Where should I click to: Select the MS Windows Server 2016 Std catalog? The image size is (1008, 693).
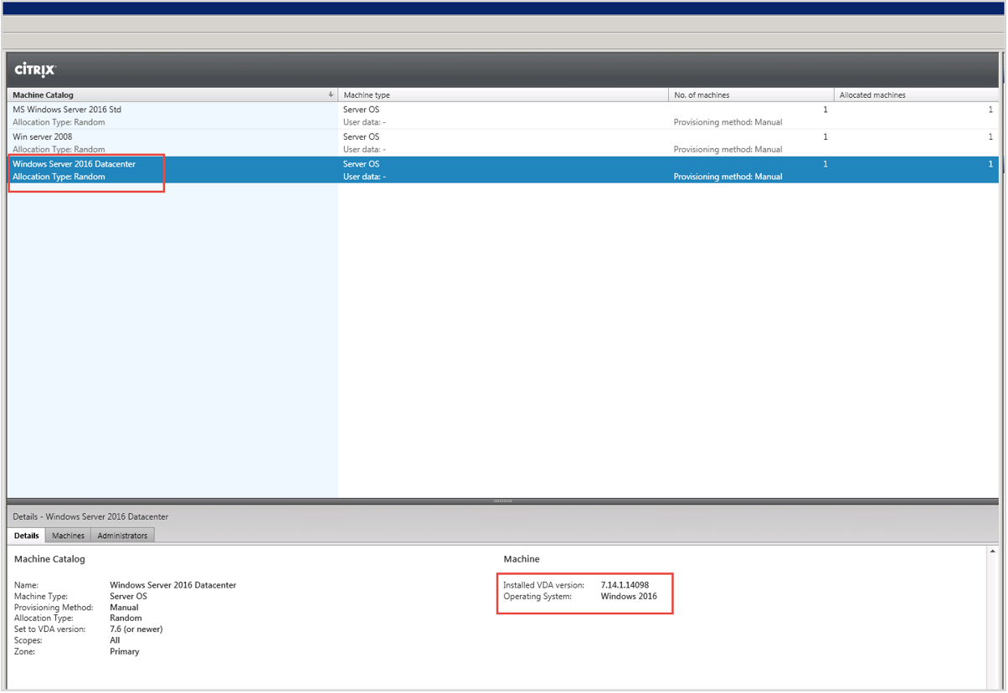[67, 110]
